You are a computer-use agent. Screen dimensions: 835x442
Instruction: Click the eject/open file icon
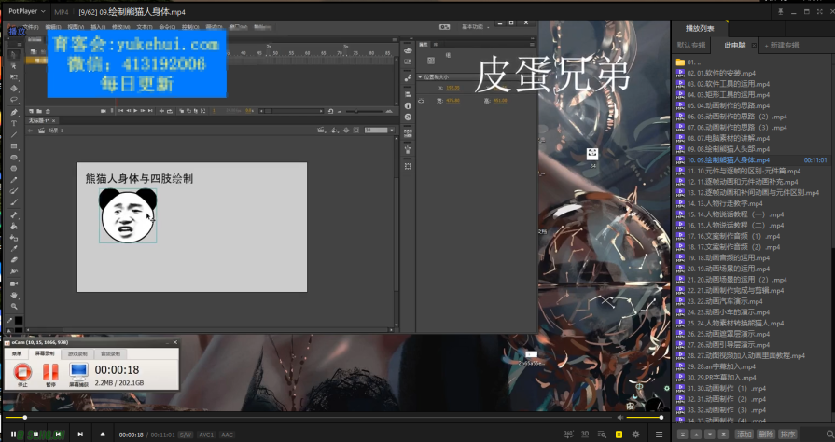point(103,435)
